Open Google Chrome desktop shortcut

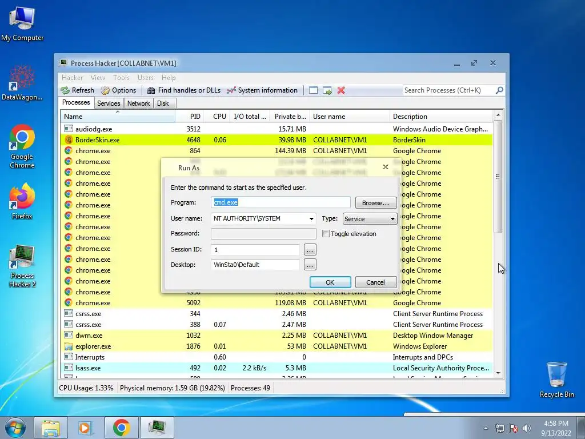click(x=22, y=146)
